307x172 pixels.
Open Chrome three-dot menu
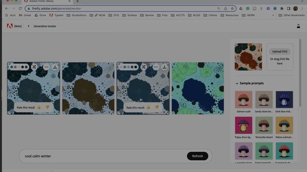tap(302, 9)
